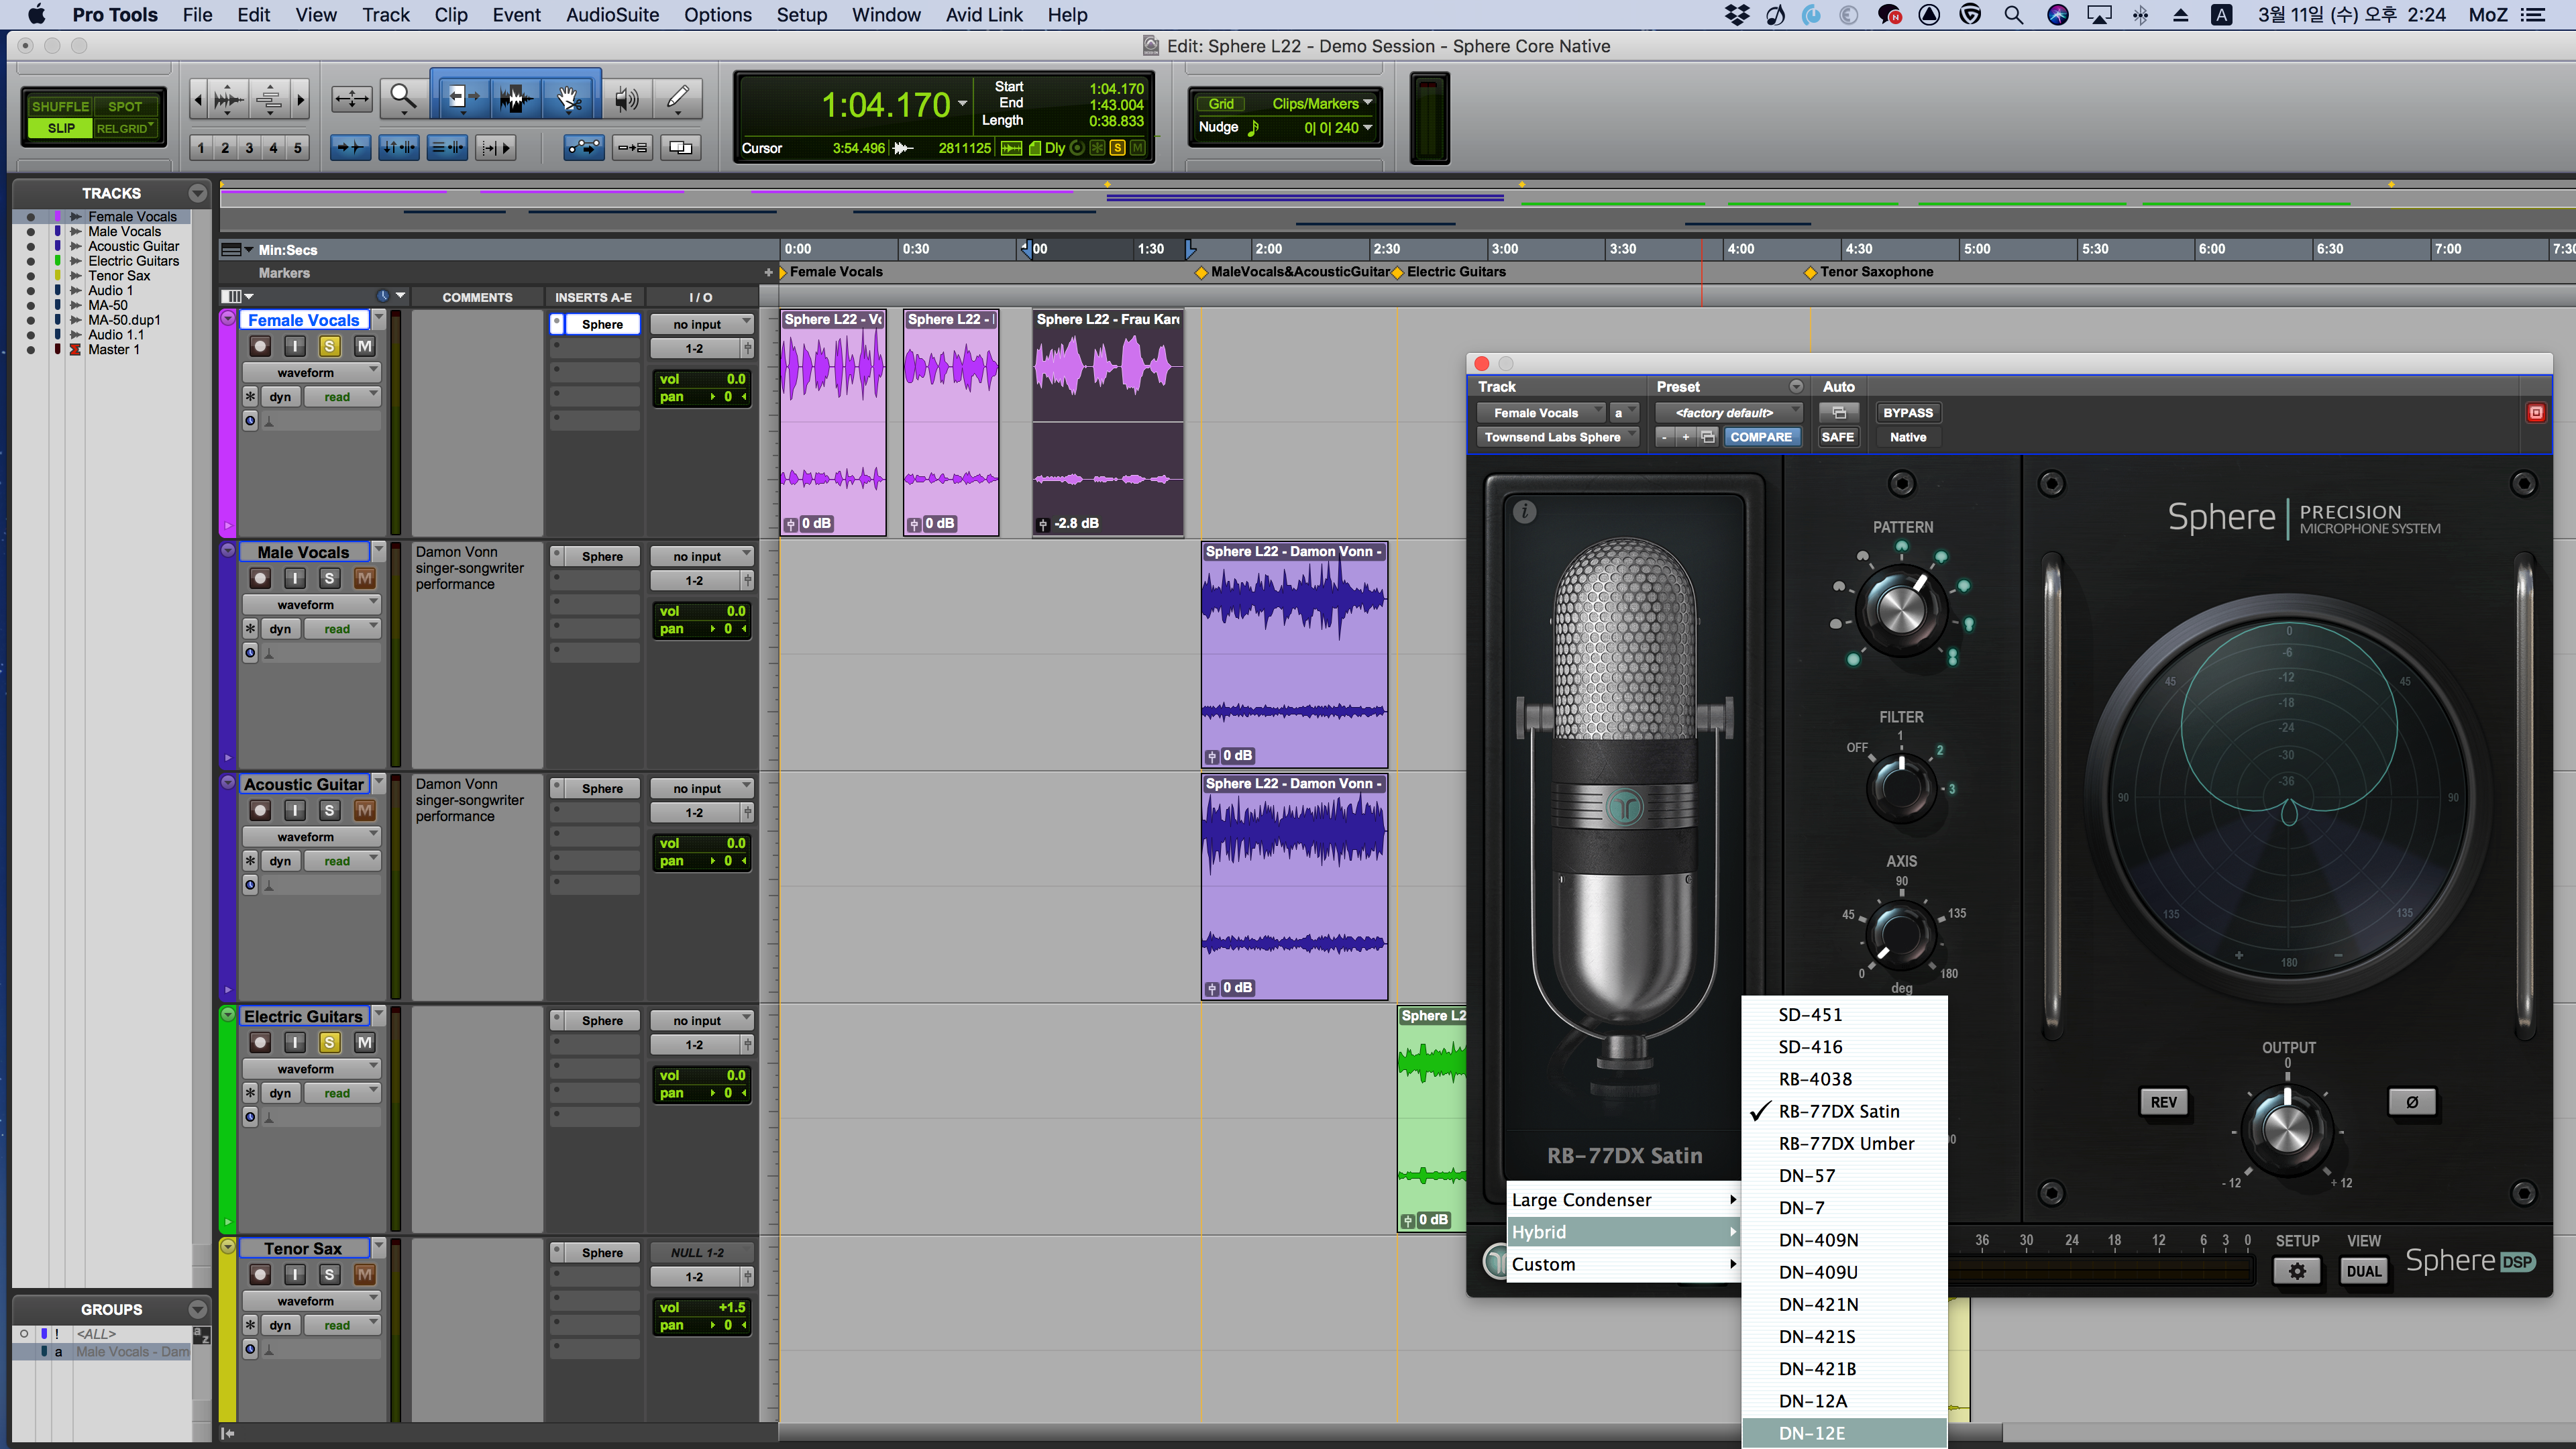The width and height of the screenshot is (2576, 1449).
Task: Click the SPOT edit mode button
Action: (125, 106)
